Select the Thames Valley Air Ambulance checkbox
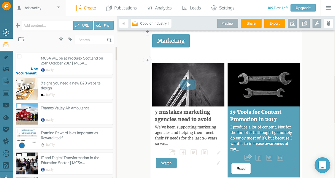Image resolution: width=335 pixels, height=178 pixels. click(19, 106)
